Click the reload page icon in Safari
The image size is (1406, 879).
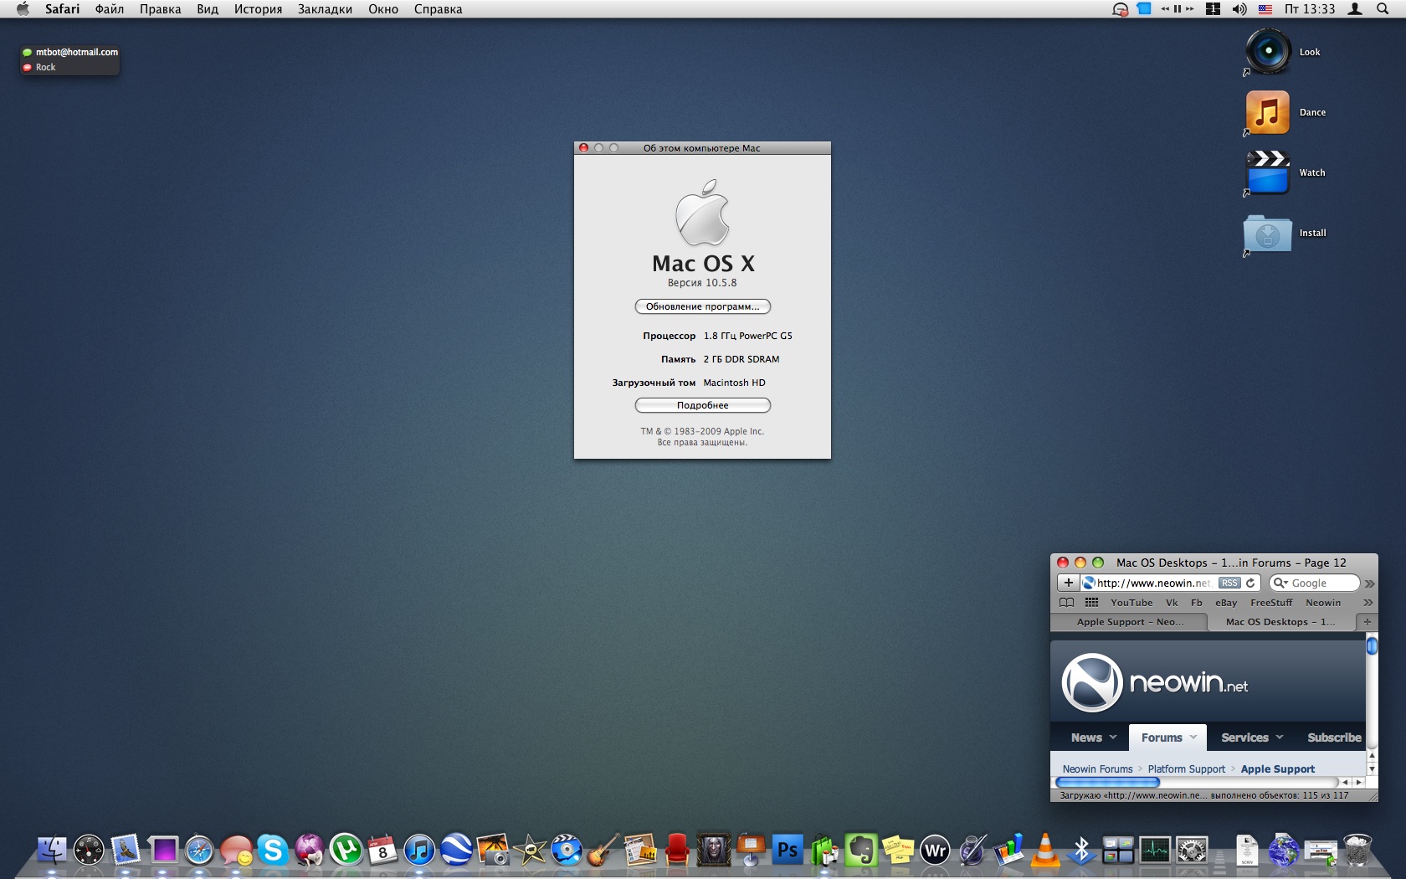(x=1250, y=583)
